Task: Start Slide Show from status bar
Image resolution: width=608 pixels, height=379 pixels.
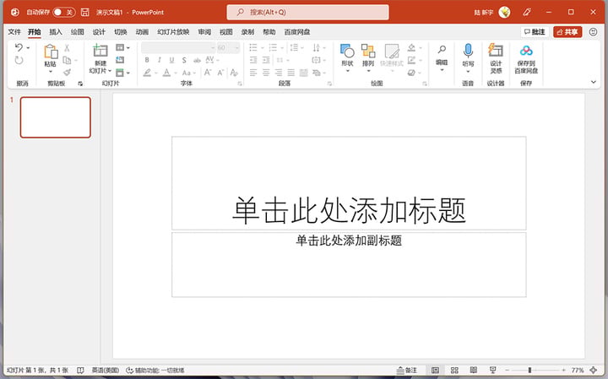Action: 492,370
